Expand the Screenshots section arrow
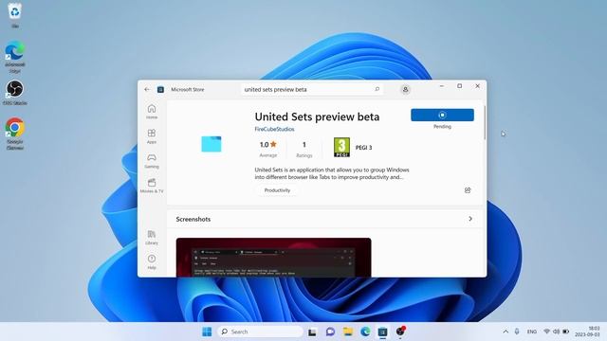 (470, 219)
